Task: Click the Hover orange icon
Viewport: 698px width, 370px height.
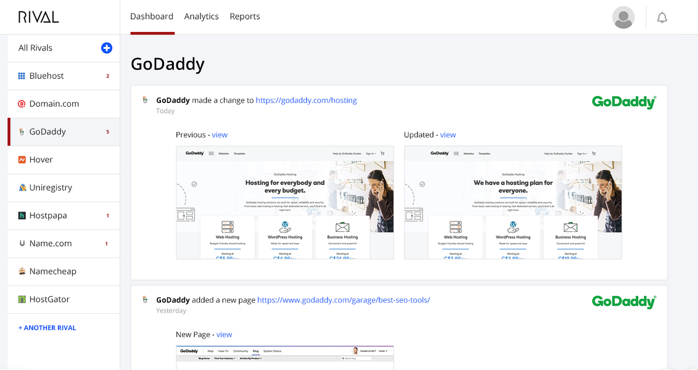Action: click(x=22, y=159)
